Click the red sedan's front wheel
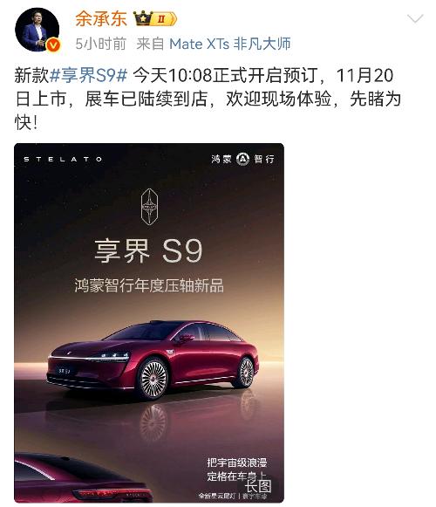 (x=153, y=379)
